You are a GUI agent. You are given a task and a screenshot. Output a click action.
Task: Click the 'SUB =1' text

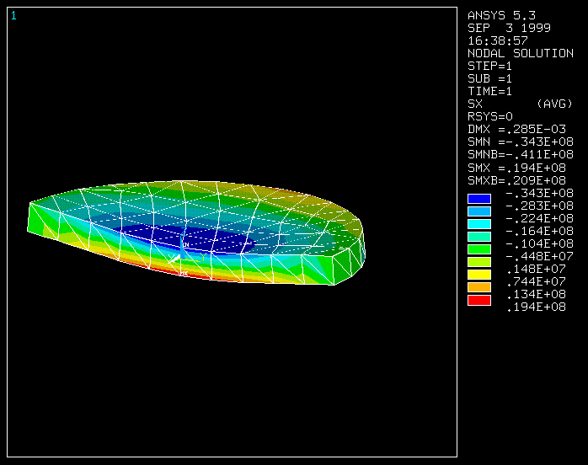coord(489,78)
